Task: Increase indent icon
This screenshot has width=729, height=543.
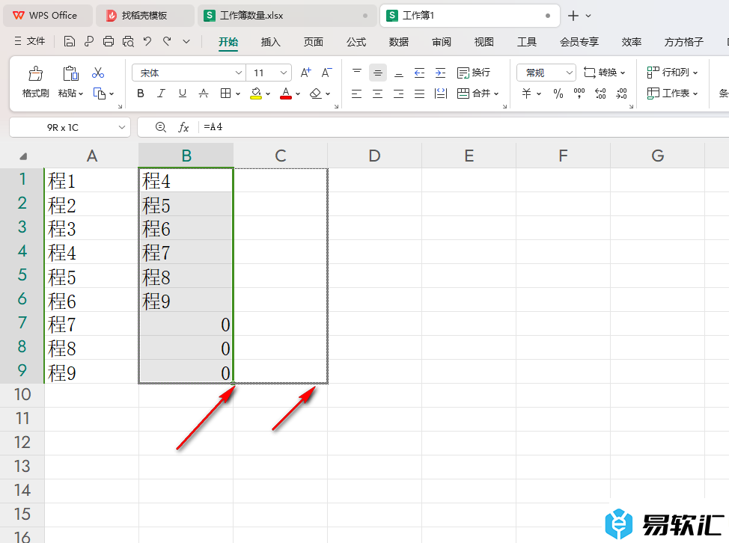Action: [x=440, y=73]
